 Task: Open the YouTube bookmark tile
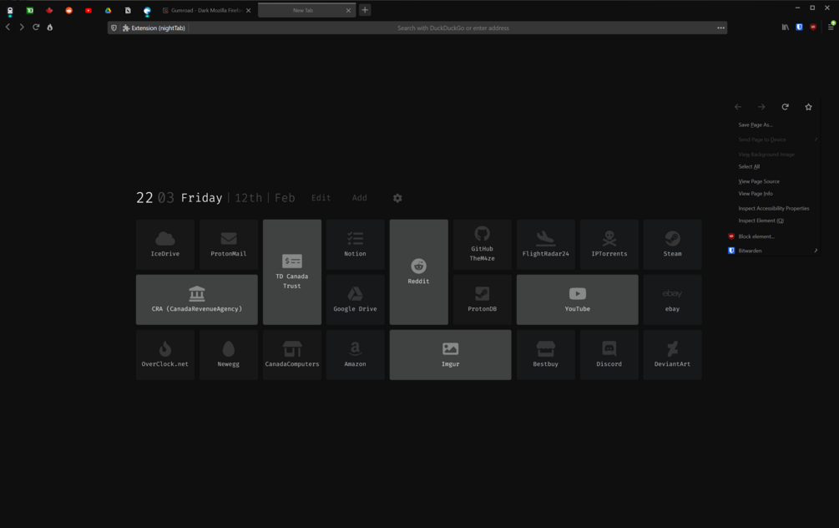[578, 299]
